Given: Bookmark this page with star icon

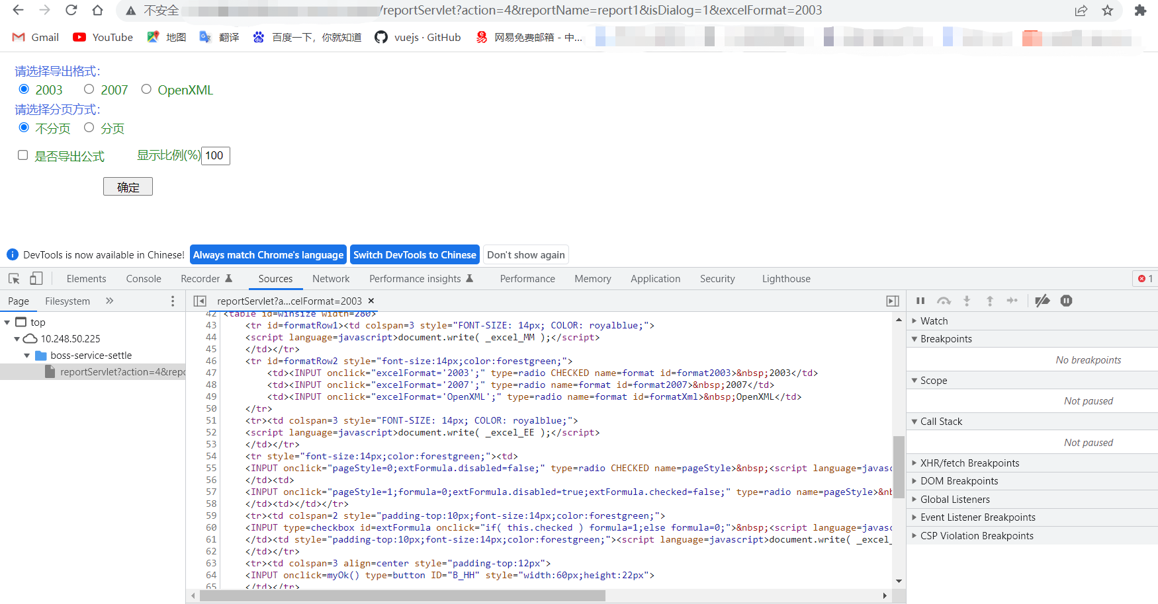Looking at the screenshot, I should (x=1107, y=11).
